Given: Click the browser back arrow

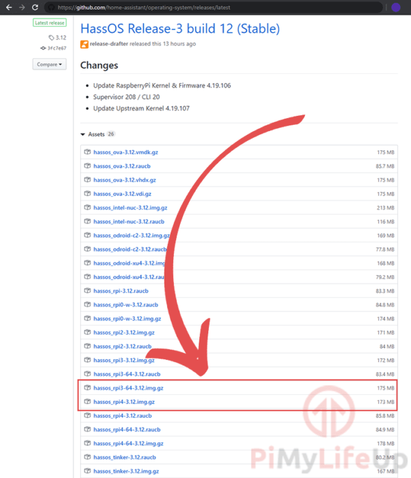Looking at the screenshot, I should coord(7,8).
